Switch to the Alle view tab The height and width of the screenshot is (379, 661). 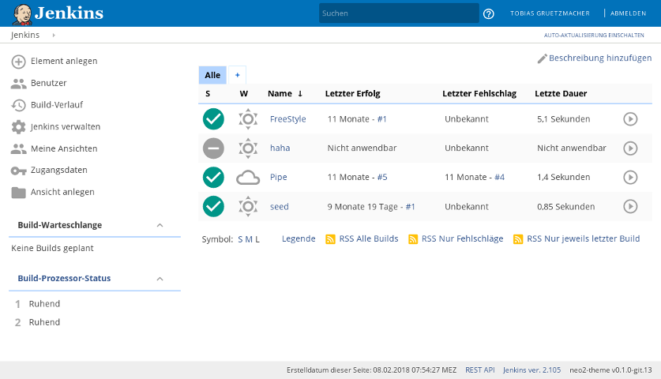[x=212, y=75]
